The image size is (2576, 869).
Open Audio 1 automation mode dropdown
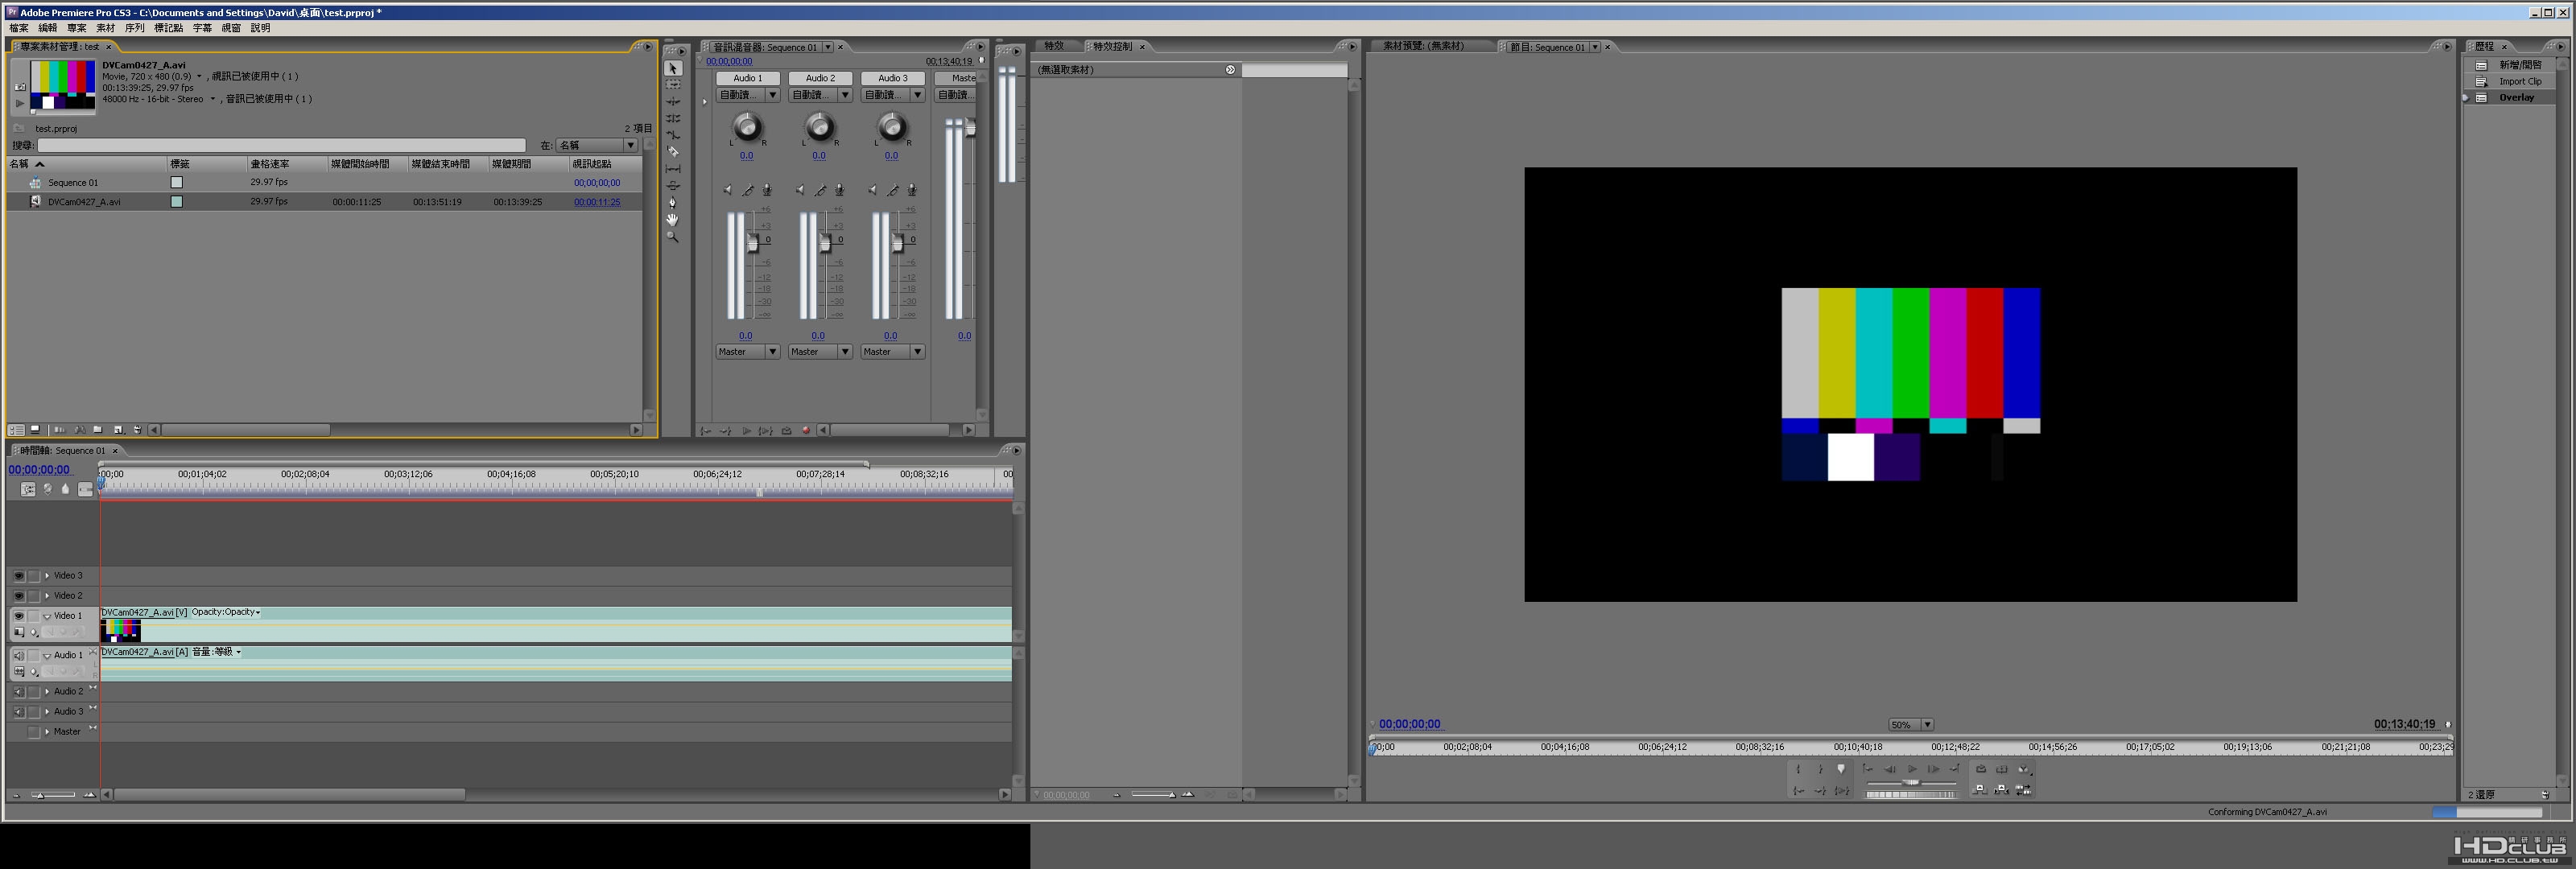748,95
